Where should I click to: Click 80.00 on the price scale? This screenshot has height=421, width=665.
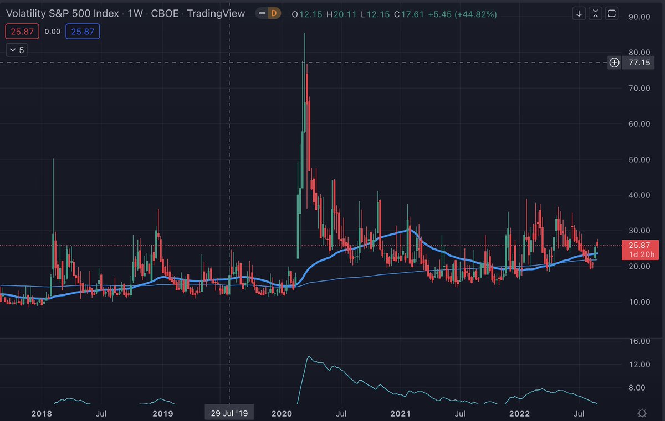639,52
